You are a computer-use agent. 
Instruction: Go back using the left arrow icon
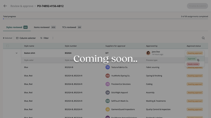(x=5, y=6)
